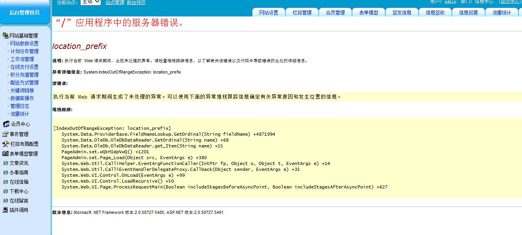Click the 站点管理 link
This screenshot has width=522, height=235.
[115, 2]
